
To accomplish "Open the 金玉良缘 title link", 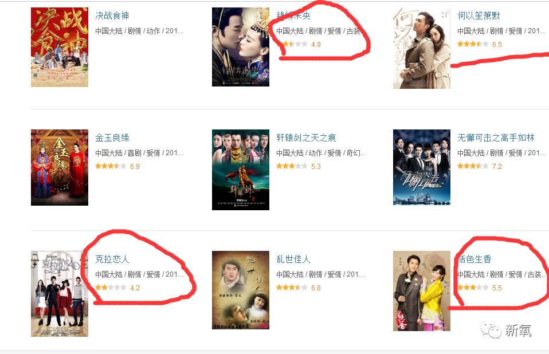I will (112, 137).
